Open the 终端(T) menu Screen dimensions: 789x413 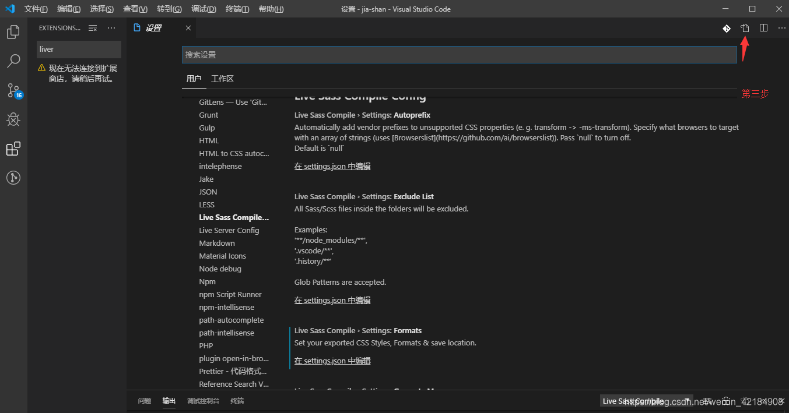pos(237,9)
